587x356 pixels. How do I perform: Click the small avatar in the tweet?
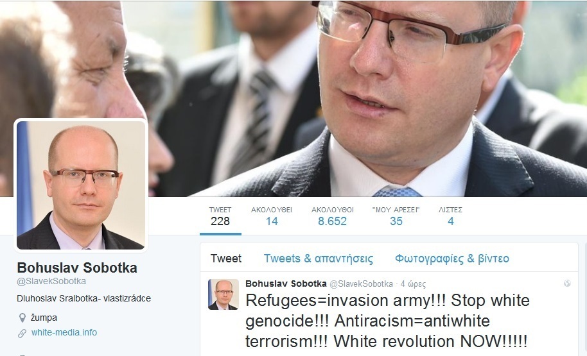click(x=223, y=294)
